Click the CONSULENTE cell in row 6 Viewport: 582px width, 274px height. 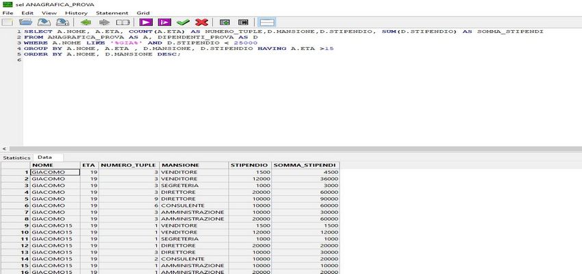[194, 206]
